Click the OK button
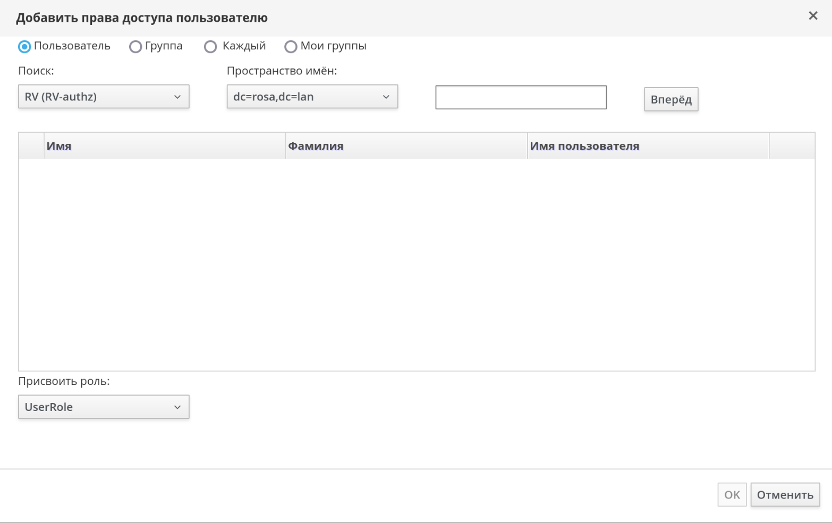 pyautogui.click(x=732, y=494)
